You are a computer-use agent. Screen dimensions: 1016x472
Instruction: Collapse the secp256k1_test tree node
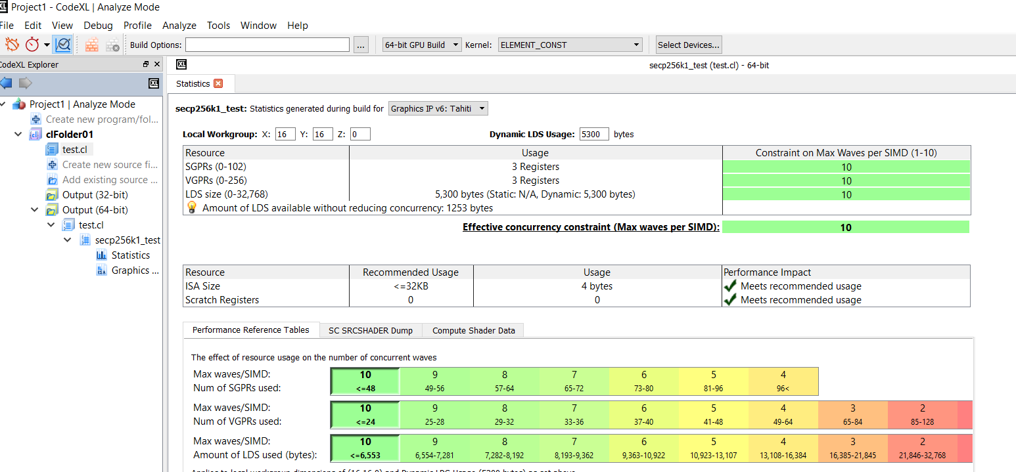68,240
